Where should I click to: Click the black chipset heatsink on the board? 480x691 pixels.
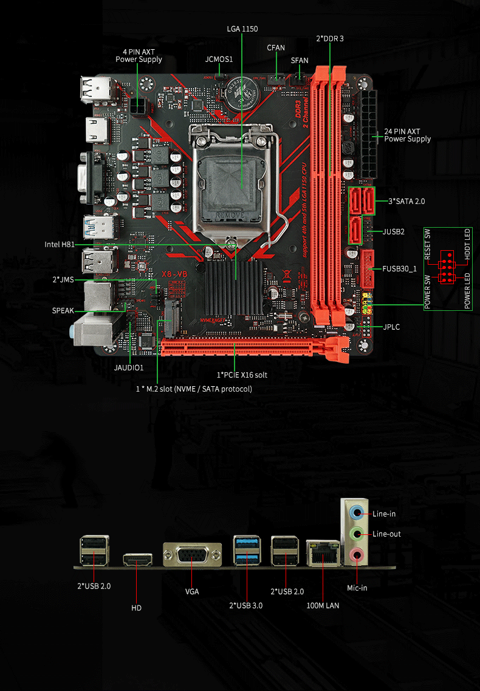233,287
